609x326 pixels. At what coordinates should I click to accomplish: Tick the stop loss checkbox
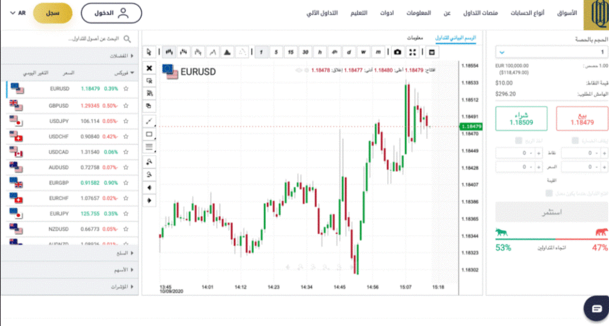click(x=575, y=140)
